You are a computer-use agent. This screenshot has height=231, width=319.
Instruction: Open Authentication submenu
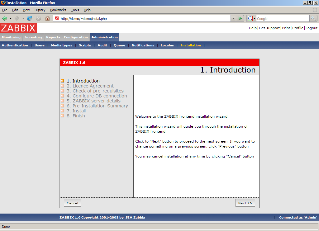point(15,45)
